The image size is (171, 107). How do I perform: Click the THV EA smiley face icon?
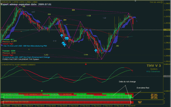pos(161,2)
